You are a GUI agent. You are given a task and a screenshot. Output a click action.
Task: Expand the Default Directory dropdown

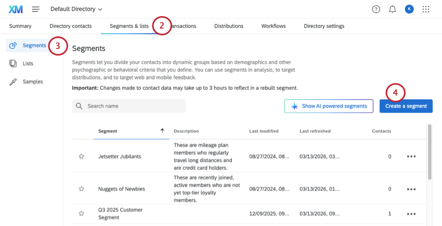[x=76, y=9]
